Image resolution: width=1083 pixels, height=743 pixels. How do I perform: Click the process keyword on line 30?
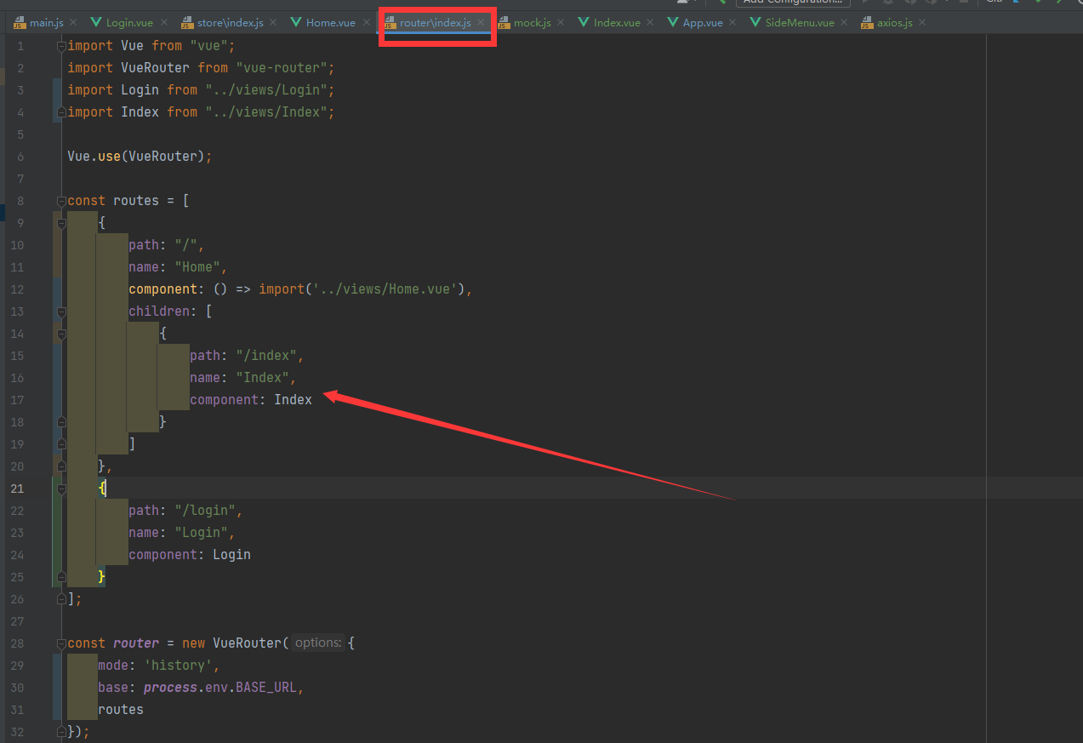coord(170,688)
